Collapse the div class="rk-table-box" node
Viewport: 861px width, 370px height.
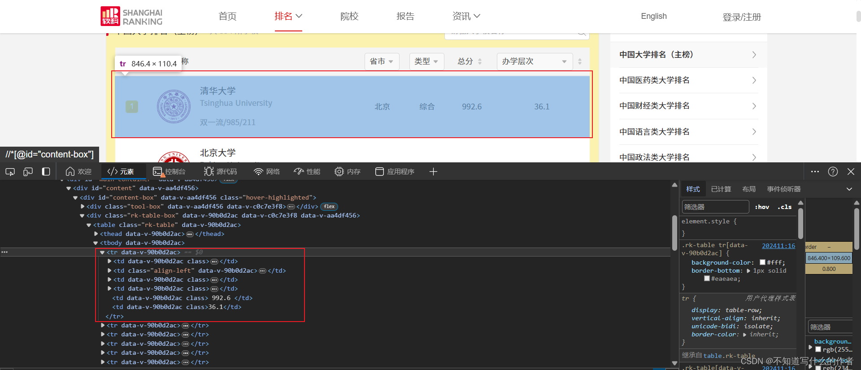[82, 216]
